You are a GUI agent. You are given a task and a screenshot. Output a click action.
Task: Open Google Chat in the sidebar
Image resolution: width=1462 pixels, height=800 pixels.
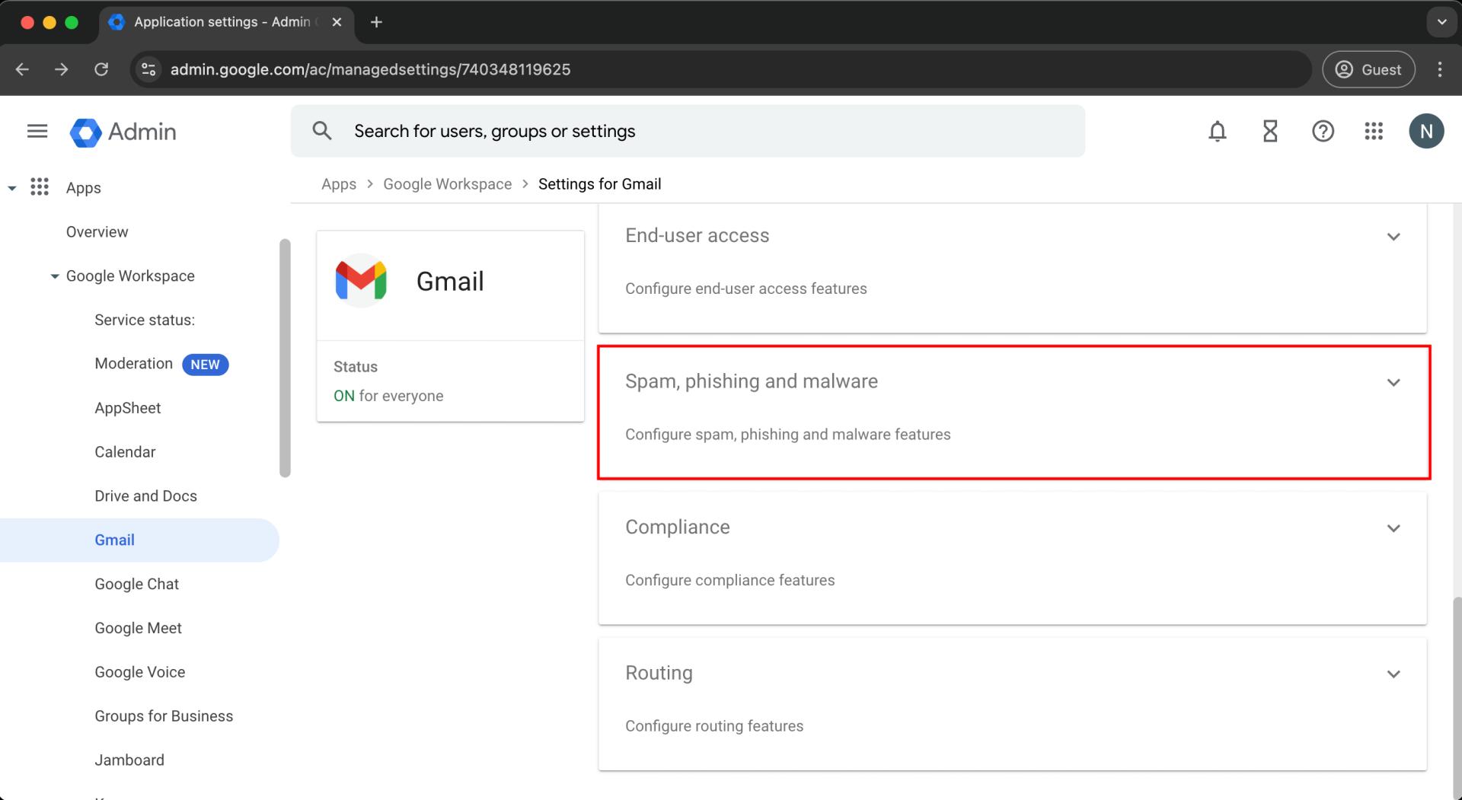(x=136, y=584)
